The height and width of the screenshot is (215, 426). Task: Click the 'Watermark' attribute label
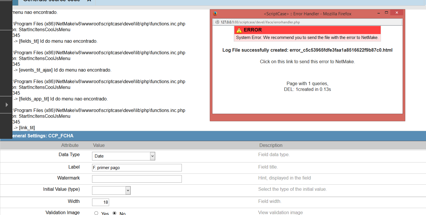click(68, 178)
